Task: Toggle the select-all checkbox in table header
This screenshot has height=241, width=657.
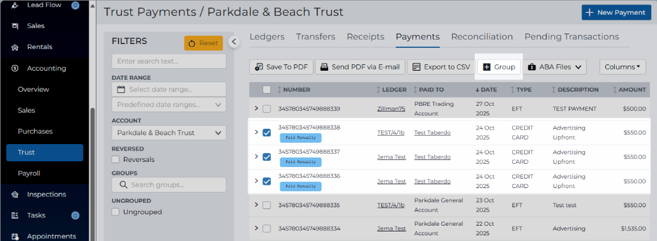Action: 266,89
